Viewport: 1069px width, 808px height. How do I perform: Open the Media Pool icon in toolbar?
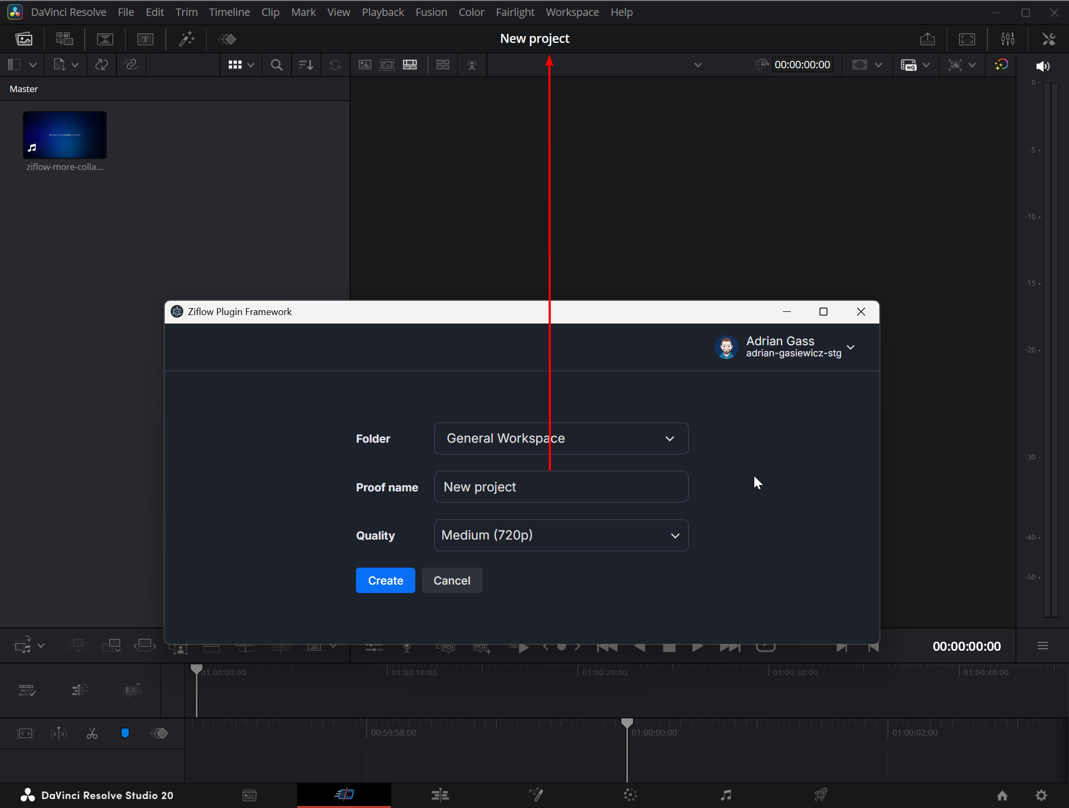coord(24,39)
